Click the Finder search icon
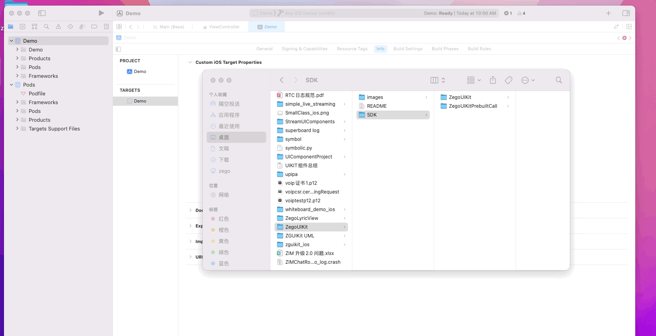656x336 pixels. [x=559, y=80]
